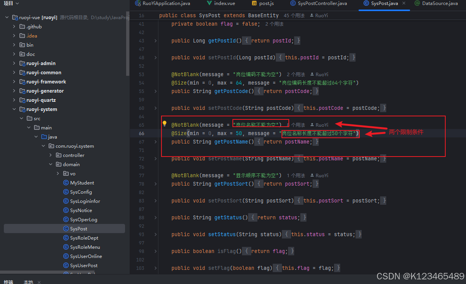
Task: Click the annotation icon on DataSource.java tab
Action: [x=417, y=3]
